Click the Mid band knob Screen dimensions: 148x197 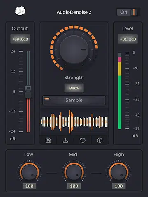[x=74, y=172]
